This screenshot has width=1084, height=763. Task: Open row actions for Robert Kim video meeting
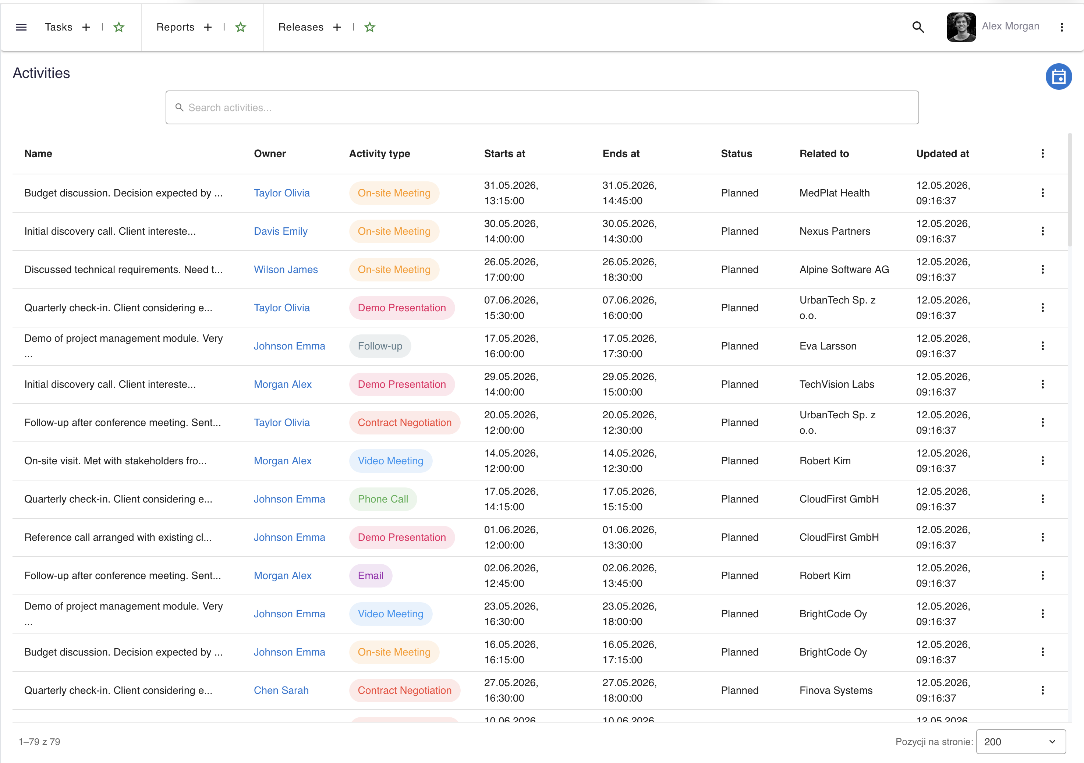(1042, 460)
